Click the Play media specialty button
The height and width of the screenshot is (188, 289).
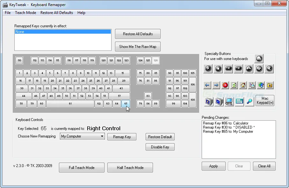coord(208,69)
